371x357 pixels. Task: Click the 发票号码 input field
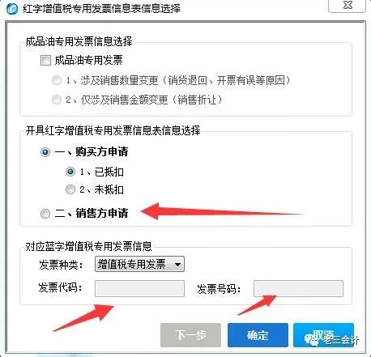point(298,288)
